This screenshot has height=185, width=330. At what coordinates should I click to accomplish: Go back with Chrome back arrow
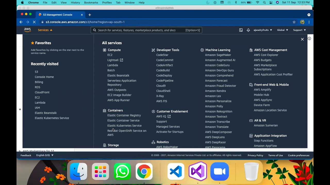point(21,22)
